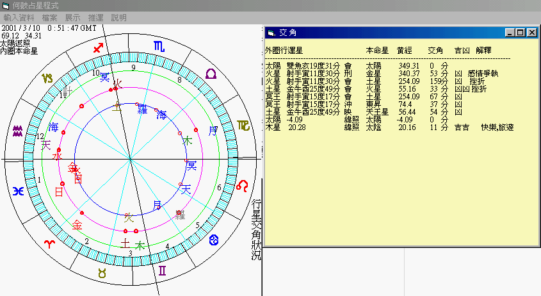541x296 pixels.
Task: Click the Leo zodiac symbol
Action: [242, 186]
